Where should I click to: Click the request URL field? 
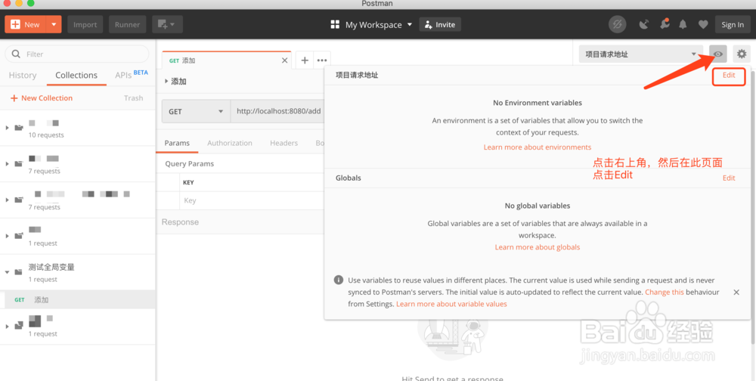pyautogui.click(x=277, y=111)
